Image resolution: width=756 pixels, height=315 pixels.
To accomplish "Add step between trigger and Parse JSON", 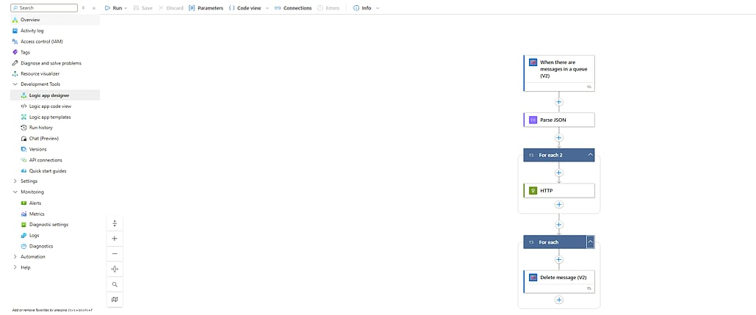I will [559, 102].
